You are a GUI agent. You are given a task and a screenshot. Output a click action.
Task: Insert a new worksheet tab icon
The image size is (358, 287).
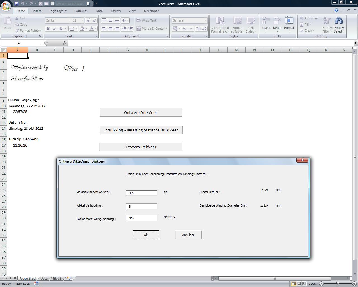coord(69,278)
